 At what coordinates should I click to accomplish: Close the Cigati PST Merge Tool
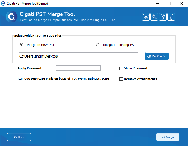tap(182, 3)
